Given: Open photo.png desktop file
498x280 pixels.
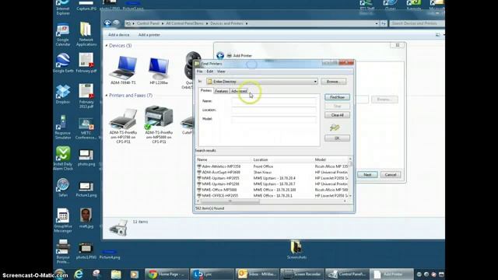Looking at the screenshot, I should click(86, 158).
